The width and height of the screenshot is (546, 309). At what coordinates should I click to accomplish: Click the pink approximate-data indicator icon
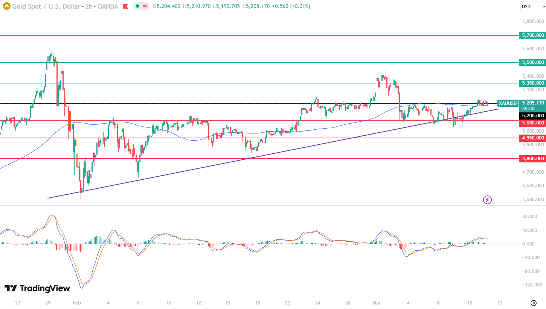145,6
